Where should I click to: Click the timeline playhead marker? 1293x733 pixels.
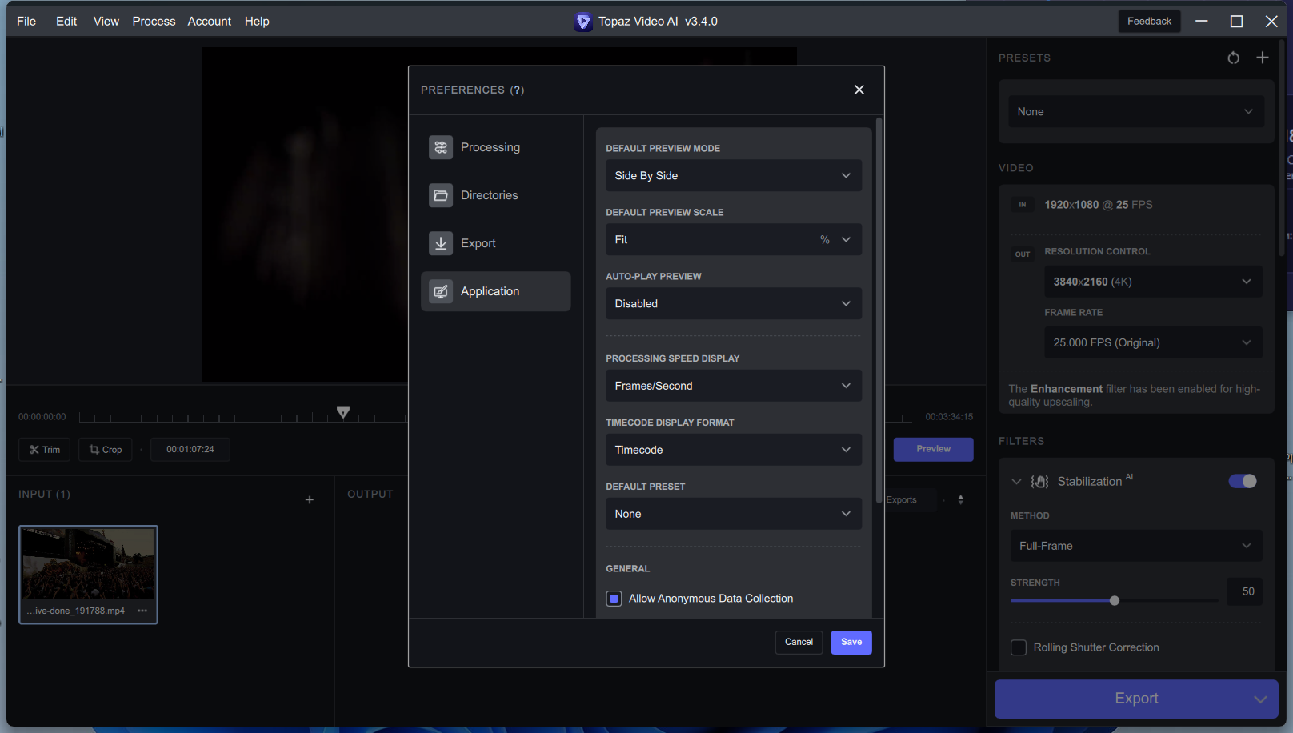pos(343,412)
